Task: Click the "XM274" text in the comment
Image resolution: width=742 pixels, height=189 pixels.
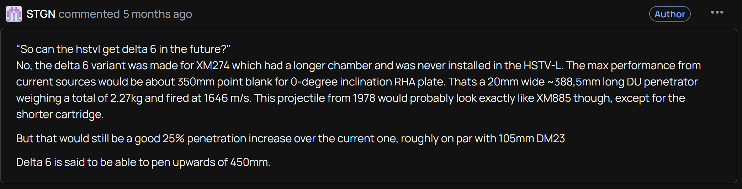Action: (213, 65)
